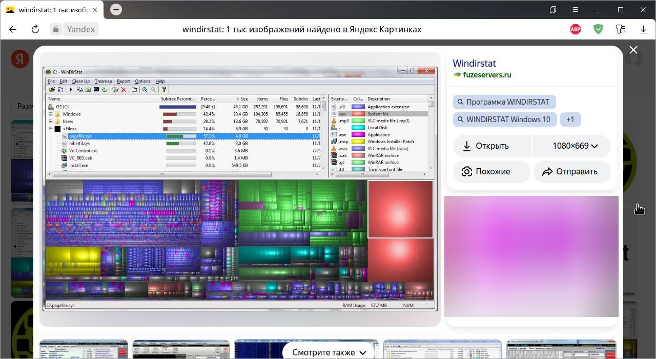The image size is (656, 359).
Task: Click the Открыть download button
Action: point(492,146)
